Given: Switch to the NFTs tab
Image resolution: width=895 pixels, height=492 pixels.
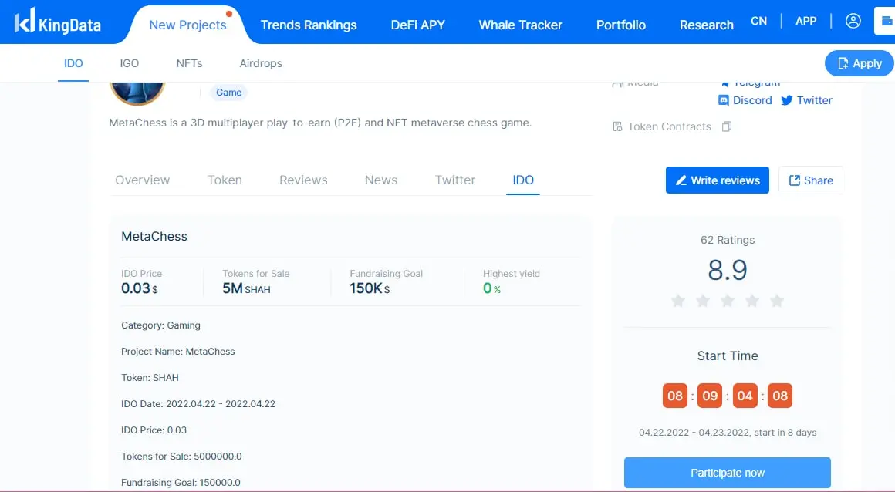Looking at the screenshot, I should coord(189,63).
